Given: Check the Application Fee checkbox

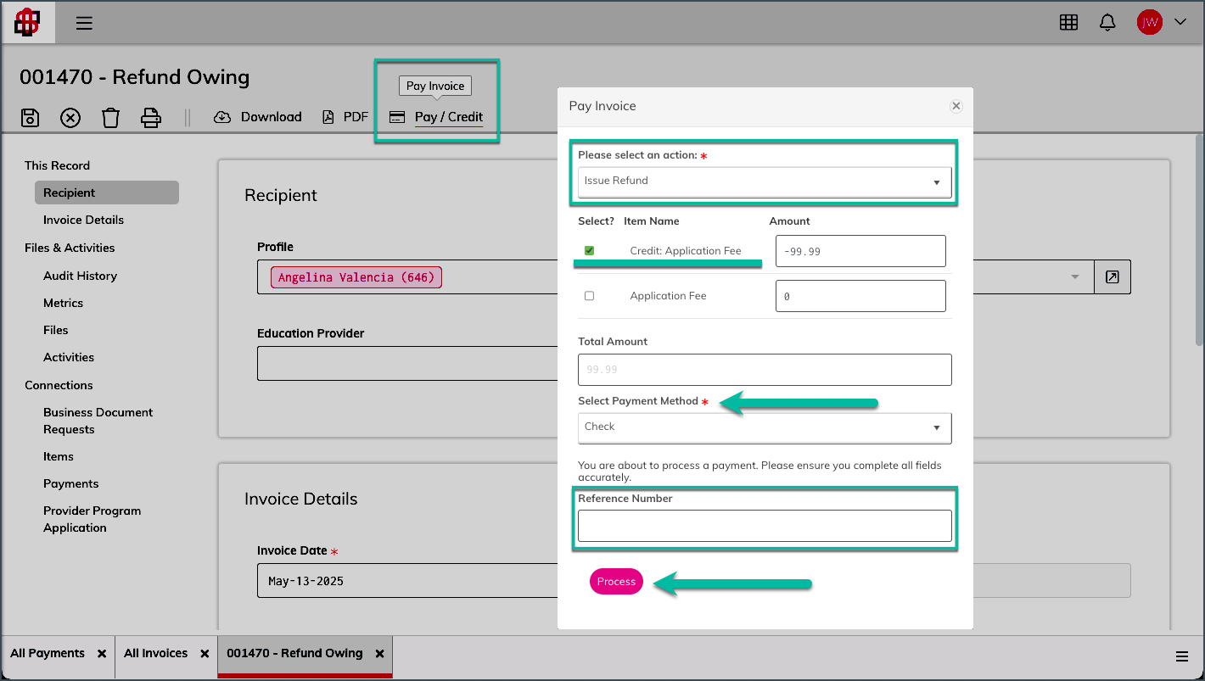Looking at the screenshot, I should coord(589,296).
